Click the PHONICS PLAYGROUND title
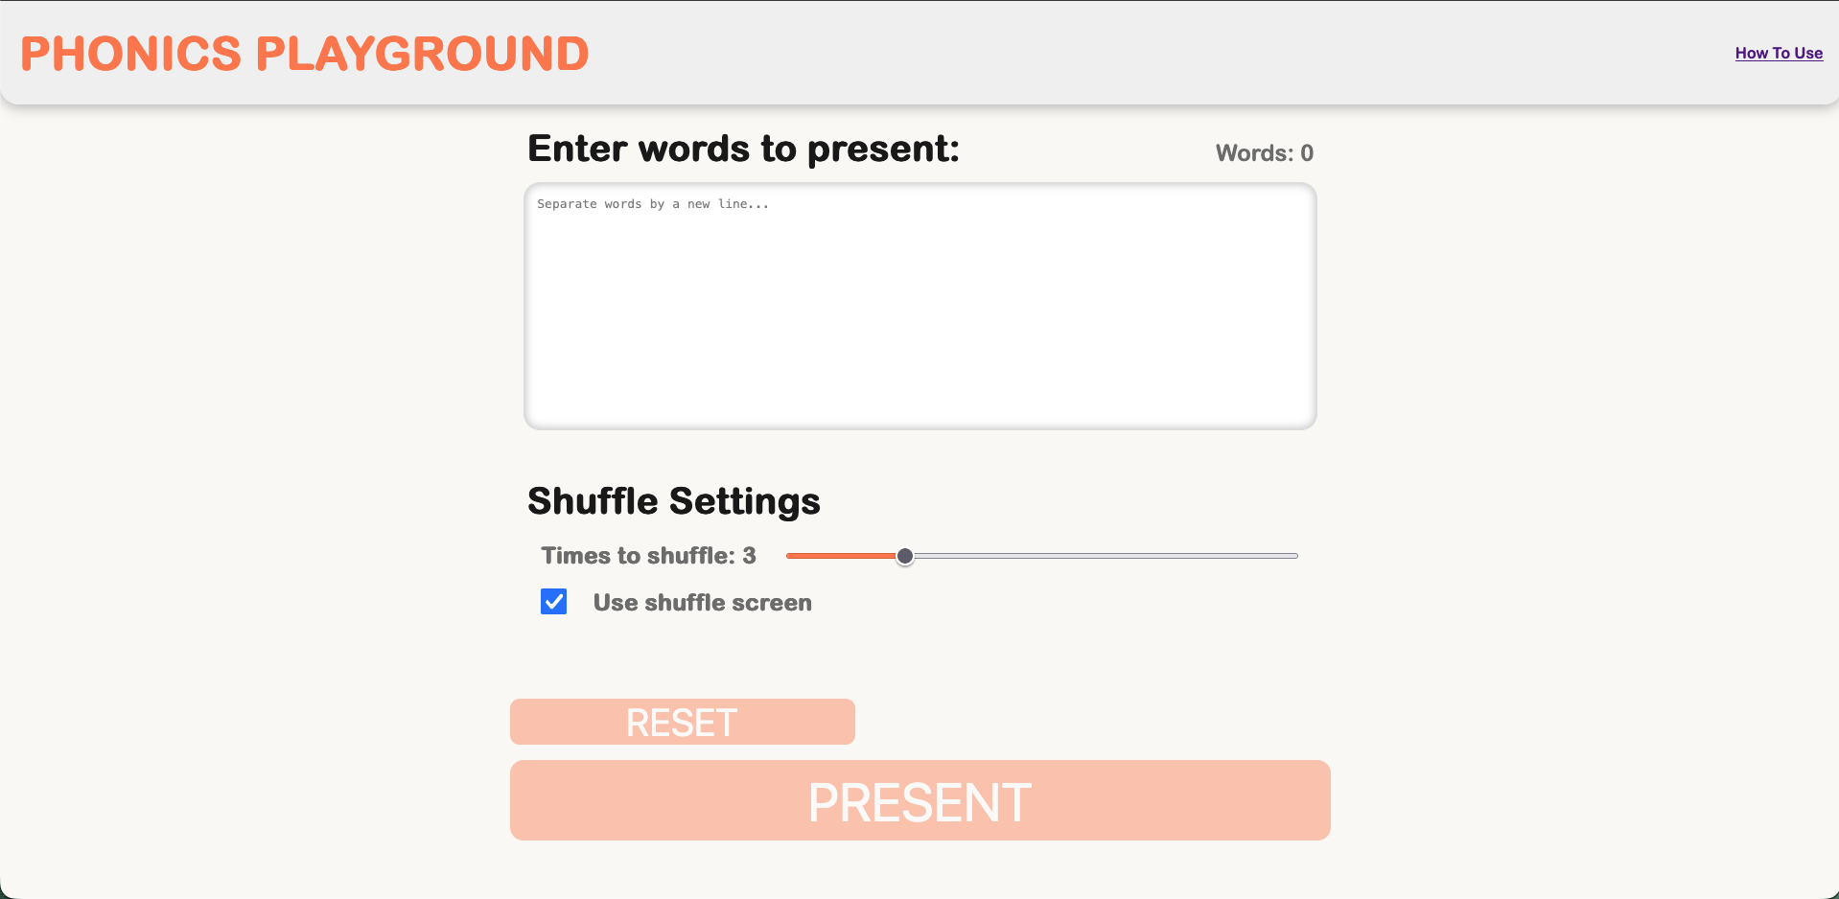 coord(305,54)
